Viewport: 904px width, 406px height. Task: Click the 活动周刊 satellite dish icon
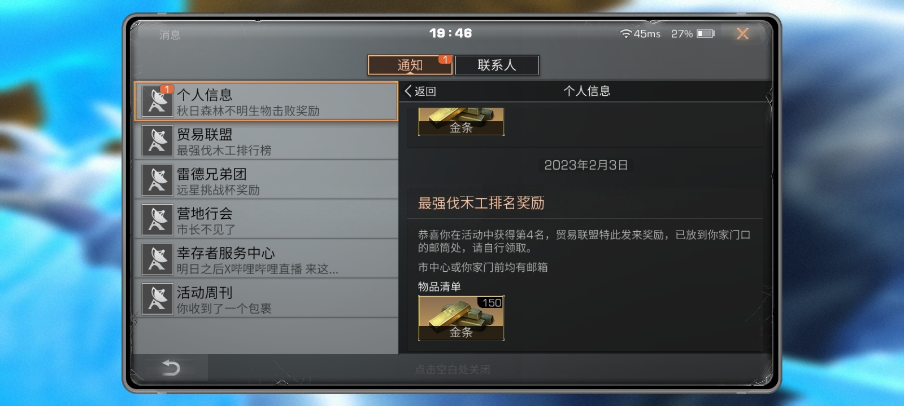click(157, 299)
